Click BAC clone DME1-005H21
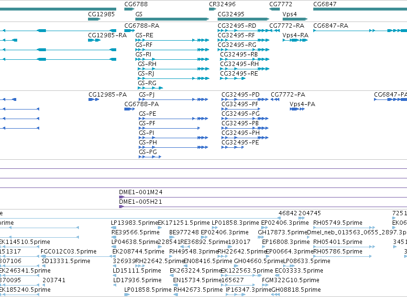The image size is (407, 297). (263, 207)
